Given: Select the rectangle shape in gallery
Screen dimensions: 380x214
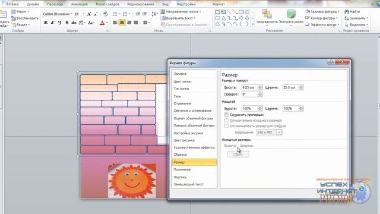Looking at the screenshot, I should point(217,12).
